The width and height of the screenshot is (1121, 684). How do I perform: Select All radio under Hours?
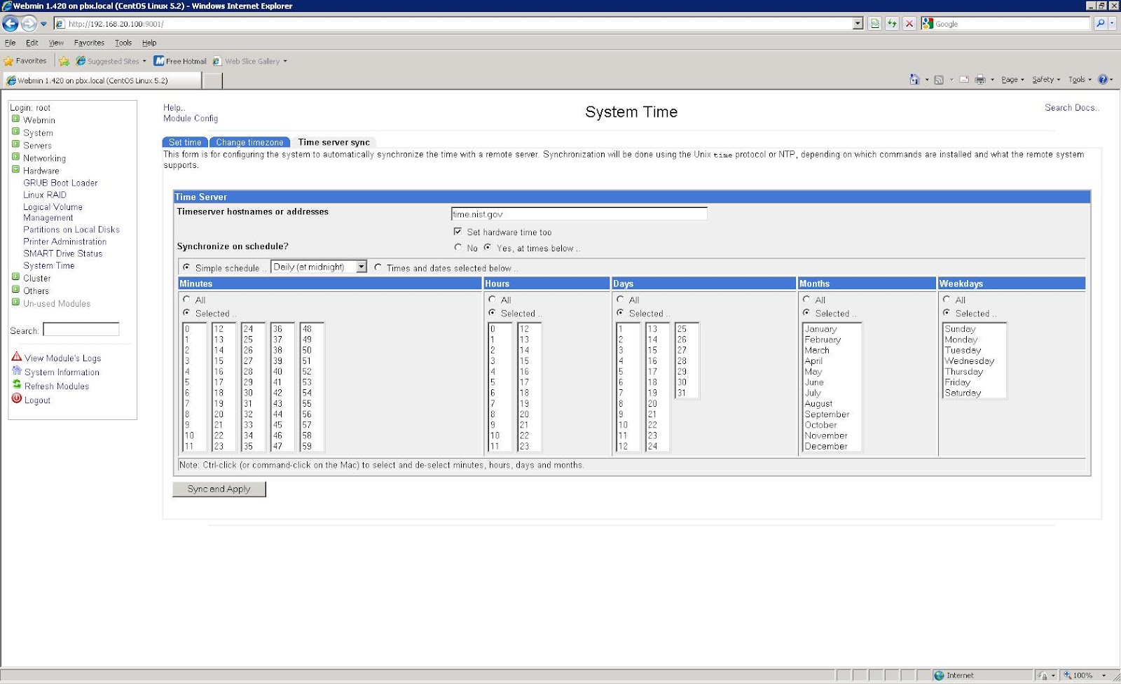pyautogui.click(x=492, y=299)
